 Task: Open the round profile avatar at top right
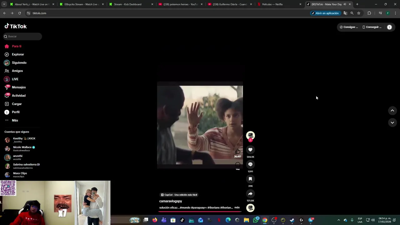pos(389,27)
